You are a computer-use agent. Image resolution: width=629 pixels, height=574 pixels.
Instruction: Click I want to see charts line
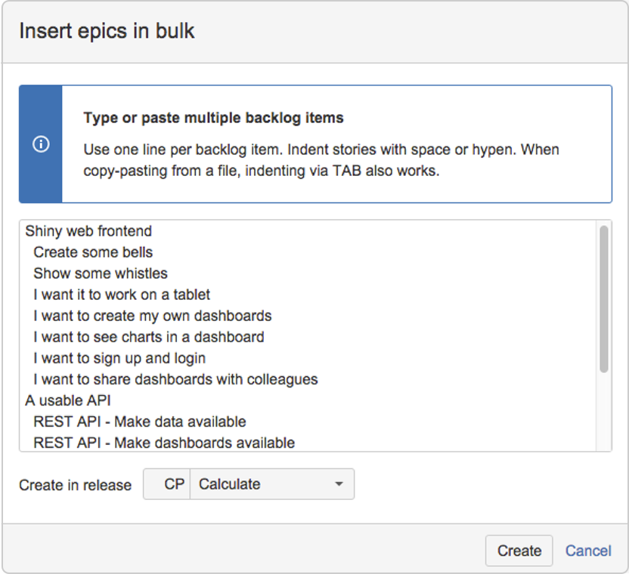pyautogui.click(x=148, y=338)
